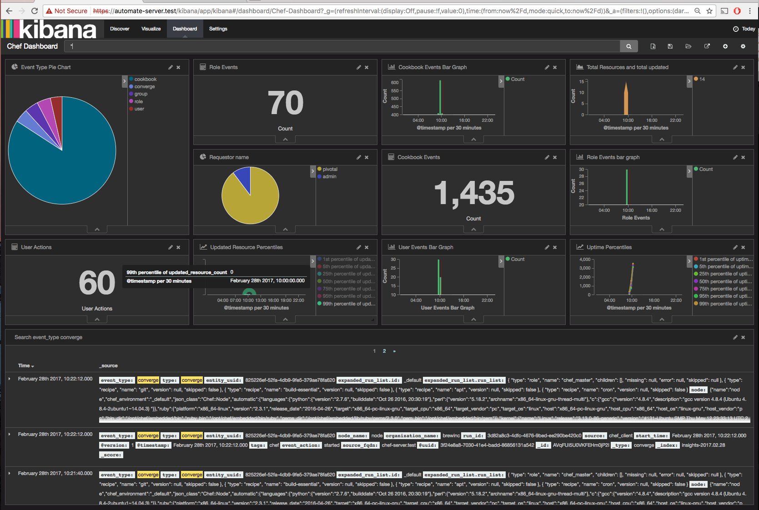Remove the Uptime Percentiles panel
The image size is (759, 510).
click(x=743, y=247)
